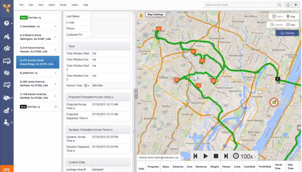This screenshot has height=172, width=302.
Task: Open the team user settings sidebar icon
Action: tap(6, 122)
